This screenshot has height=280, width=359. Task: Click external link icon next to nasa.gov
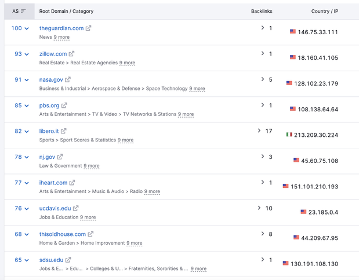point(68,79)
